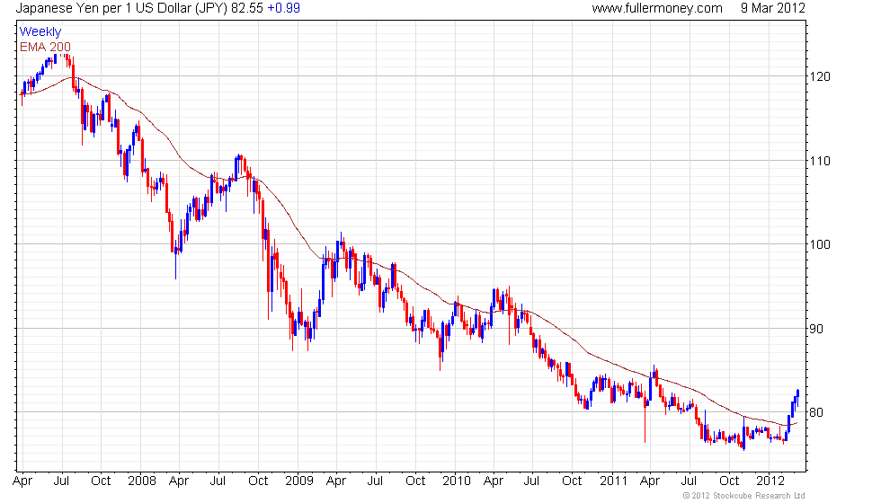Click the 2009 year label on time axis

pos(298,481)
